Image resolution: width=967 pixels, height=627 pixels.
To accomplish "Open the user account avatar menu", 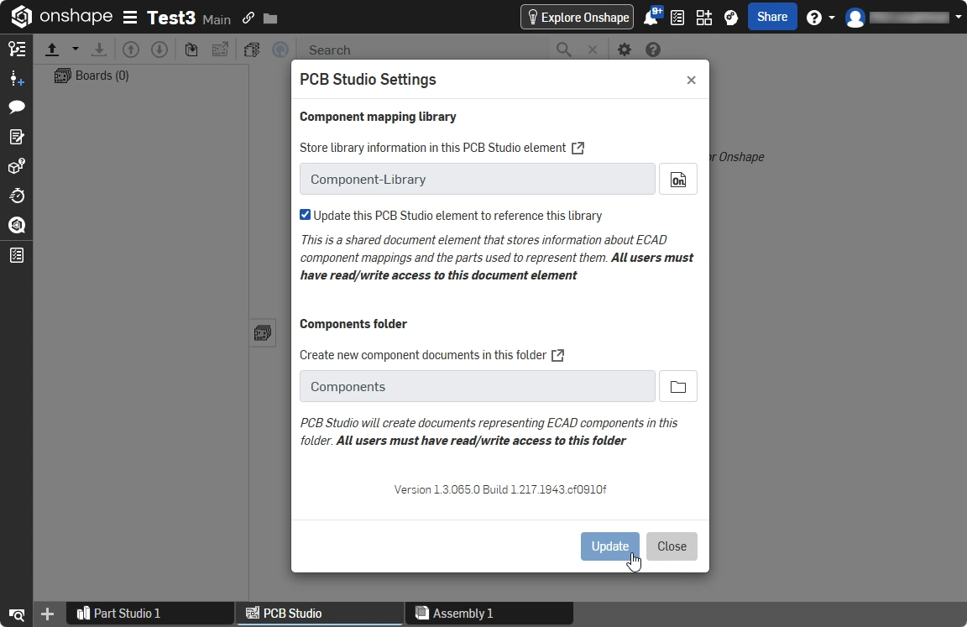I will click(855, 18).
